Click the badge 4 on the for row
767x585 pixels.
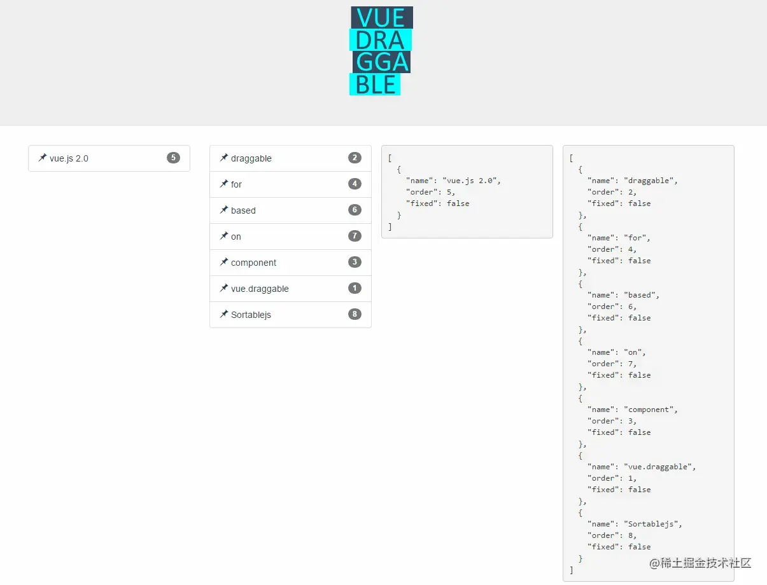coord(355,184)
